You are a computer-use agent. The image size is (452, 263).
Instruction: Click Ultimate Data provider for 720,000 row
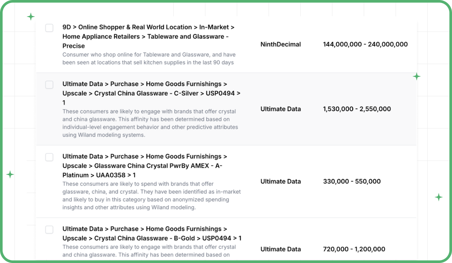coord(281,249)
